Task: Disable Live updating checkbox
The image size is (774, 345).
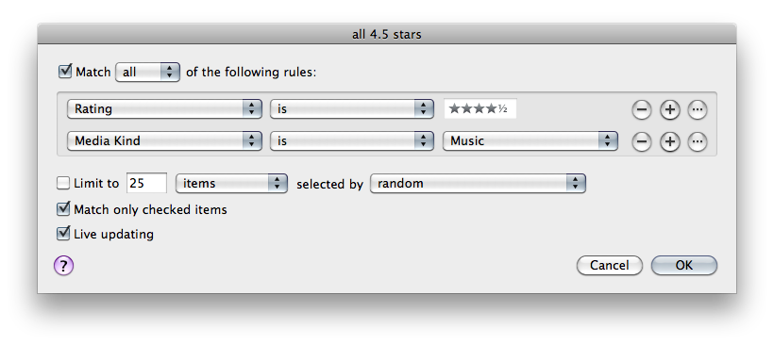Action: coord(63,233)
